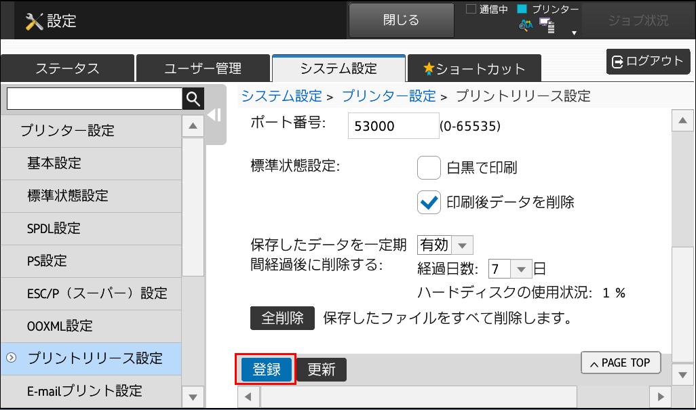
Task: Click 登録 button
Action: (x=267, y=369)
